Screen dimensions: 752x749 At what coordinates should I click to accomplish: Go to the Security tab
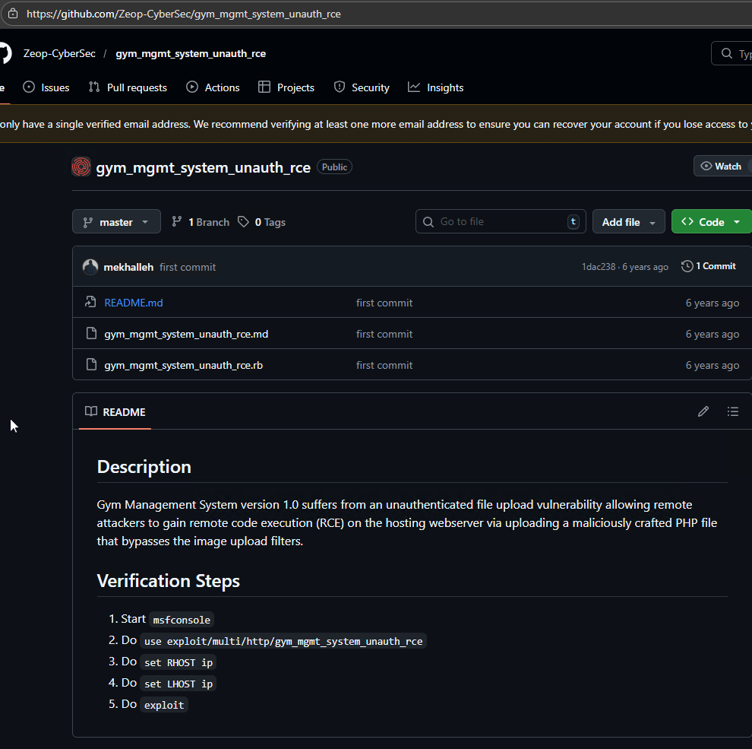click(362, 87)
